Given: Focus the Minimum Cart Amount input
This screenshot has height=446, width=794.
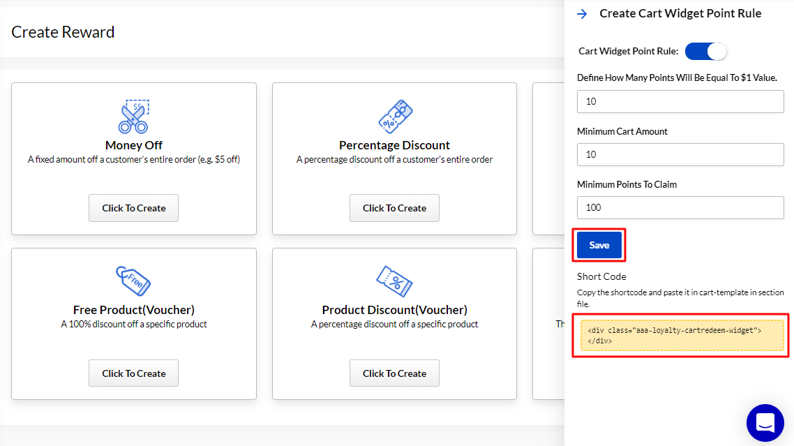Looking at the screenshot, I should (680, 154).
